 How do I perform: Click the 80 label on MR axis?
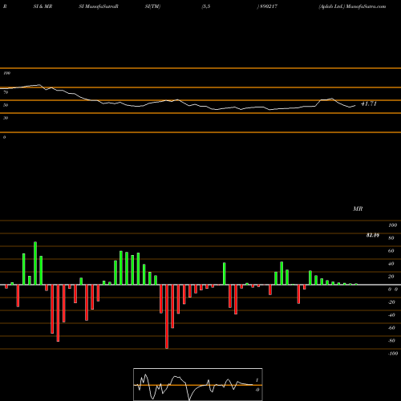pyautogui.click(x=391, y=238)
